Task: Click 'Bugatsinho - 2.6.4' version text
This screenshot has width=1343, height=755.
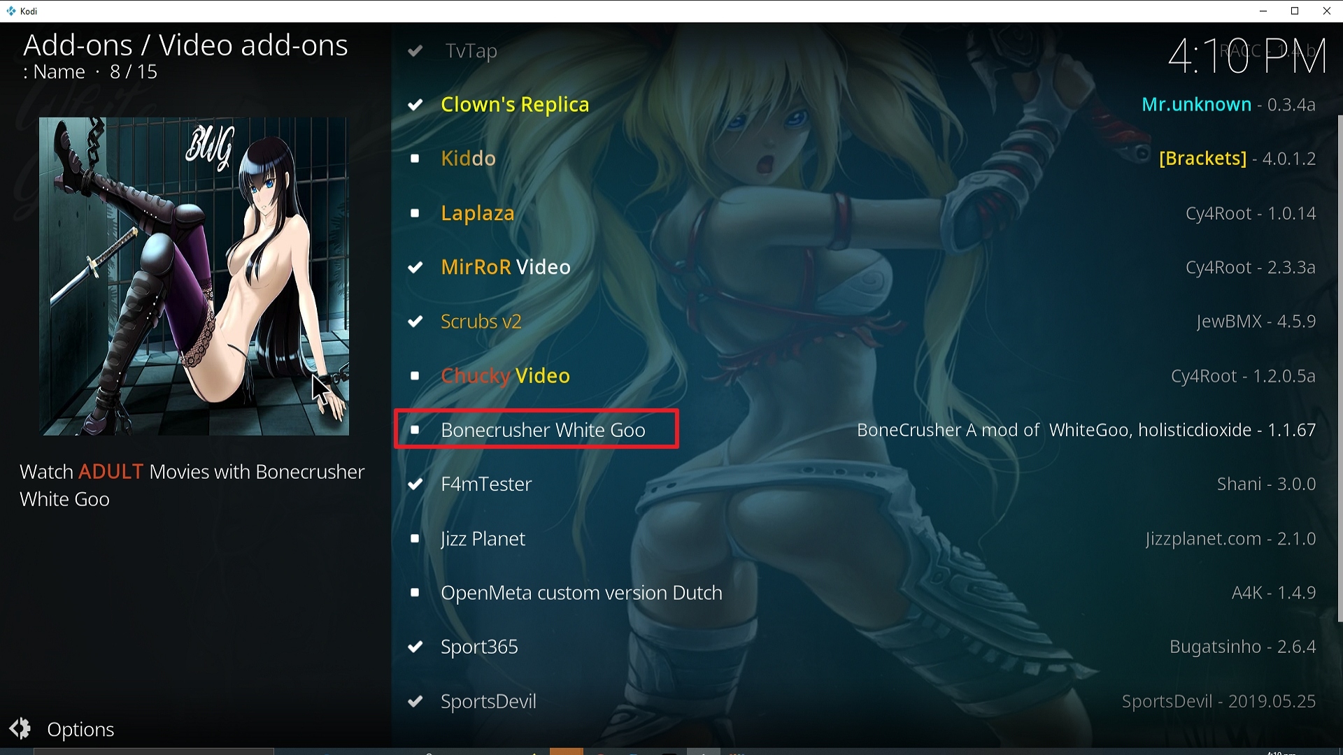Action: [1242, 647]
